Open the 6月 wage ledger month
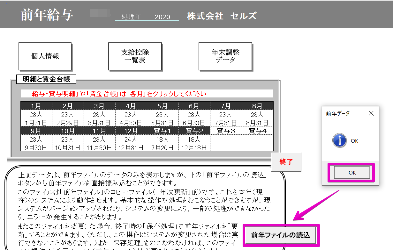 click(194, 106)
